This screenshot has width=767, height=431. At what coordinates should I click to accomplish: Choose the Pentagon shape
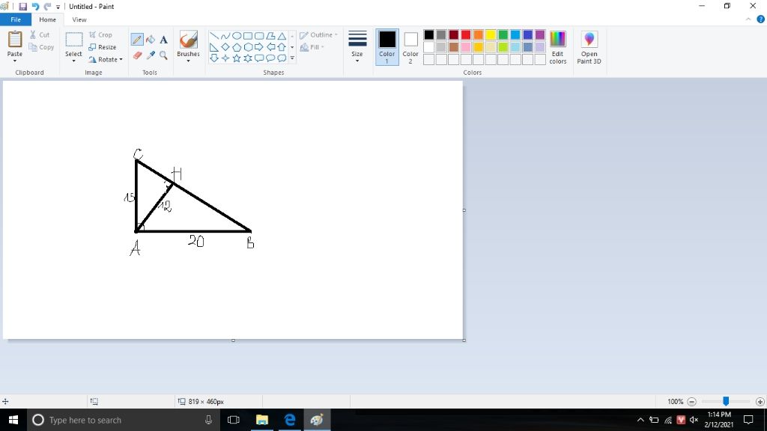pyautogui.click(x=236, y=47)
